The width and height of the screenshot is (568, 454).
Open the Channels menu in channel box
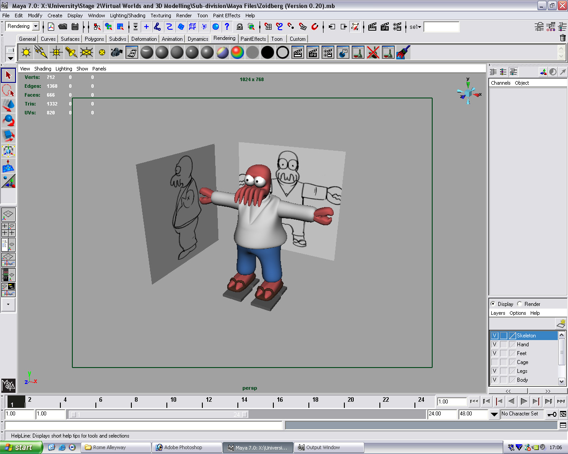(501, 83)
